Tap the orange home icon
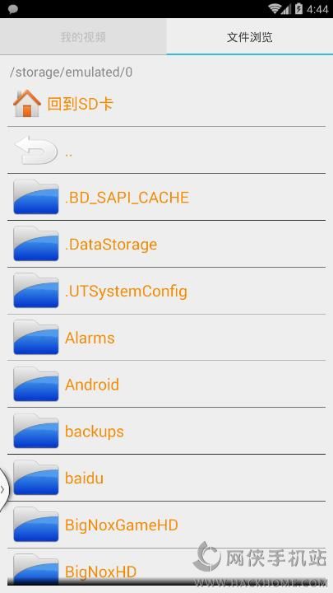The height and width of the screenshot is (593, 333). (x=27, y=103)
